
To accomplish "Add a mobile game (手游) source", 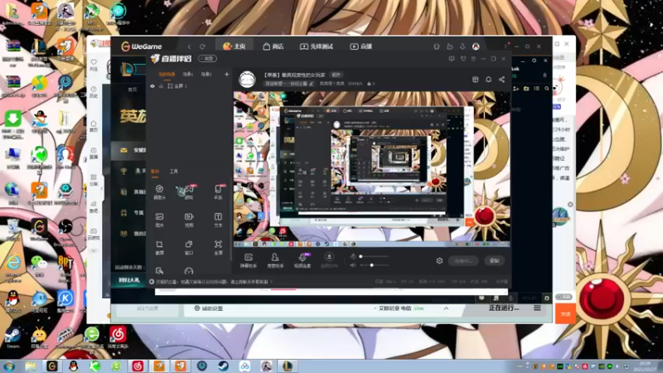I will [218, 191].
